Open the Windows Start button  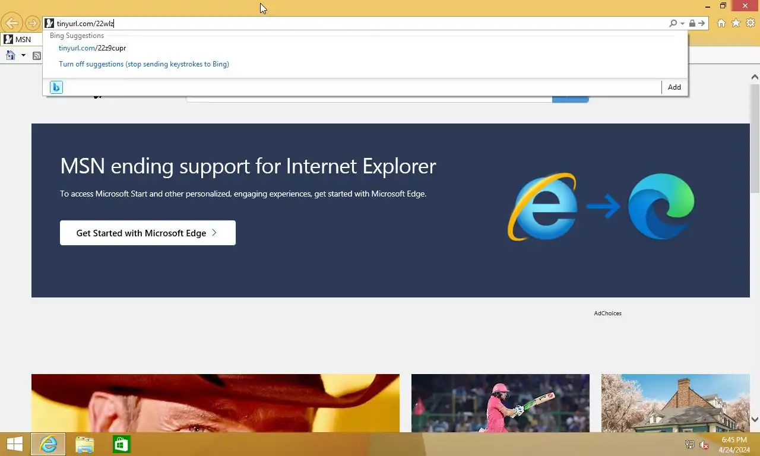(14, 444)
